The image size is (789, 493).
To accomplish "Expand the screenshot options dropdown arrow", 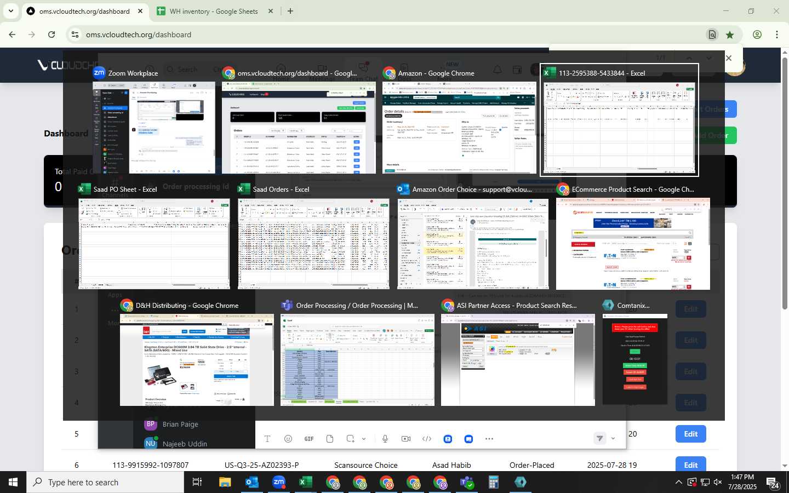I will pyautogui.click(x=364, y=439).
